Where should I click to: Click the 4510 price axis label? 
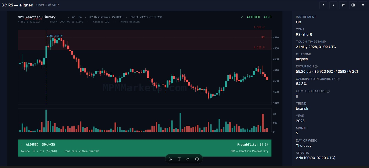[x=276, y=103]
